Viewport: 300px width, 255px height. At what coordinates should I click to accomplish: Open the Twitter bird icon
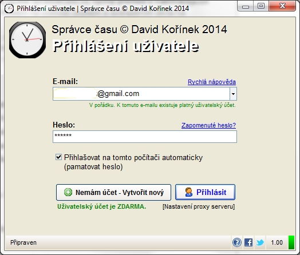(x=260, y=242)
